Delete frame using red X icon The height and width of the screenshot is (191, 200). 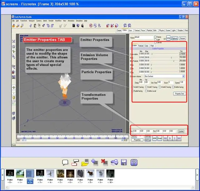[x=104, y=162]
